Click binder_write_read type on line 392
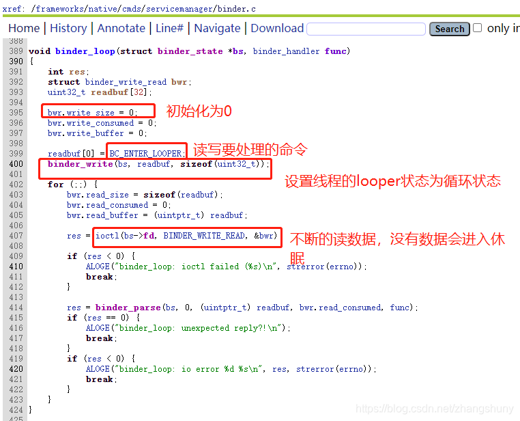 click(x=126, y=82)
